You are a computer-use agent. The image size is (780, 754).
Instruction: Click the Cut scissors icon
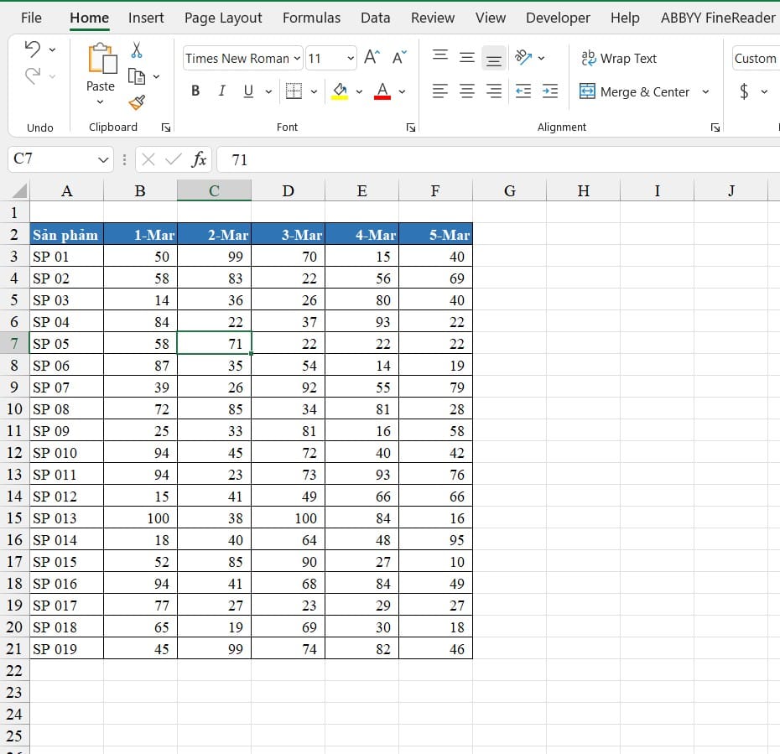(137, 50)
